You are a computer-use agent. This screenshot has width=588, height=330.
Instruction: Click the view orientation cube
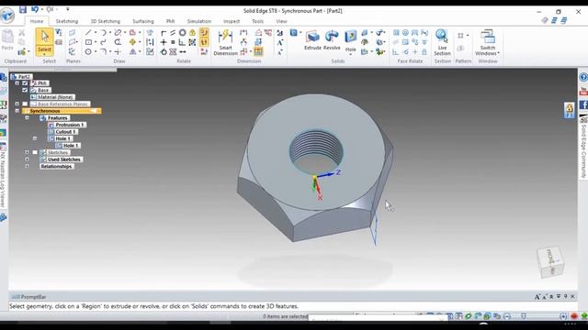(x=550, y=261)
